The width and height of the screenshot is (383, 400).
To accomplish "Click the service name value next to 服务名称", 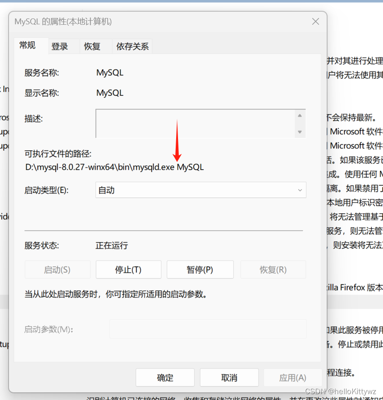I will [x=110, y=73].
